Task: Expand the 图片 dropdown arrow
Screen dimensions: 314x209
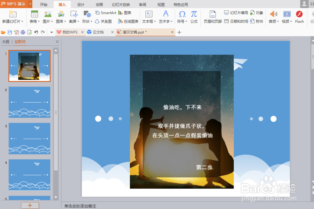Action: point(52,21)
